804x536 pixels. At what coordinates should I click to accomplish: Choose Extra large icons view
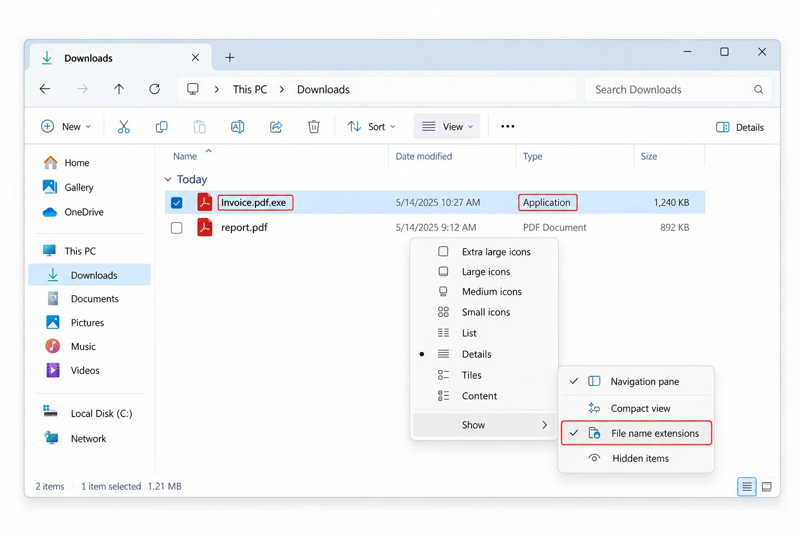pos(484,252)
